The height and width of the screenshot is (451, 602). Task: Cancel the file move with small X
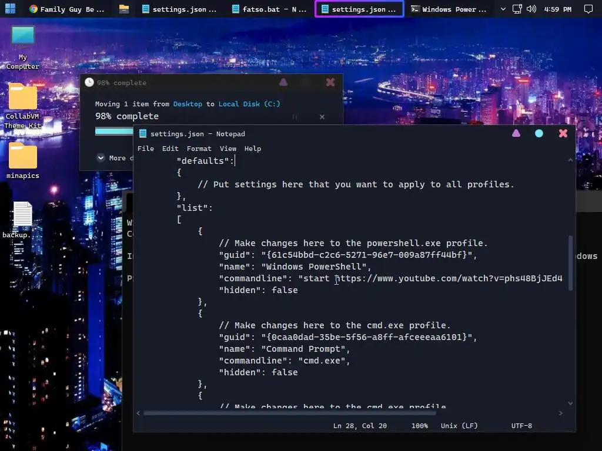point(322,117)
